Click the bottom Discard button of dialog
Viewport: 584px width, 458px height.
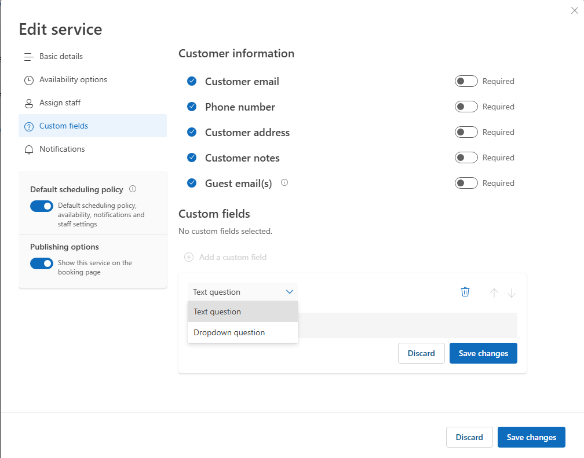point(469,437)
